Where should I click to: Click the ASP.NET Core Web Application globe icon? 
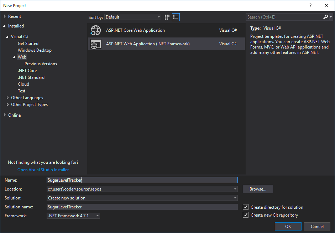coord(95,30)
